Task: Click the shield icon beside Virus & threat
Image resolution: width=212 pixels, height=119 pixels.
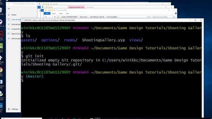Action: tap(9, 20)
